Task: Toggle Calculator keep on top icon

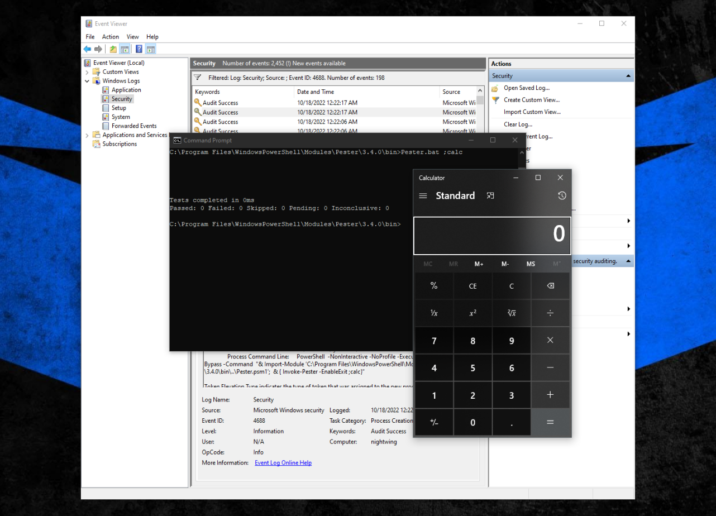Action: [490, 195]
